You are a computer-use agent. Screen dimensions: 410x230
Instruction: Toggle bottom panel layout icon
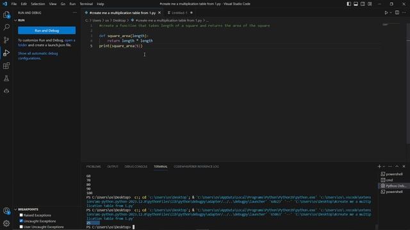[x=356, y=4]
